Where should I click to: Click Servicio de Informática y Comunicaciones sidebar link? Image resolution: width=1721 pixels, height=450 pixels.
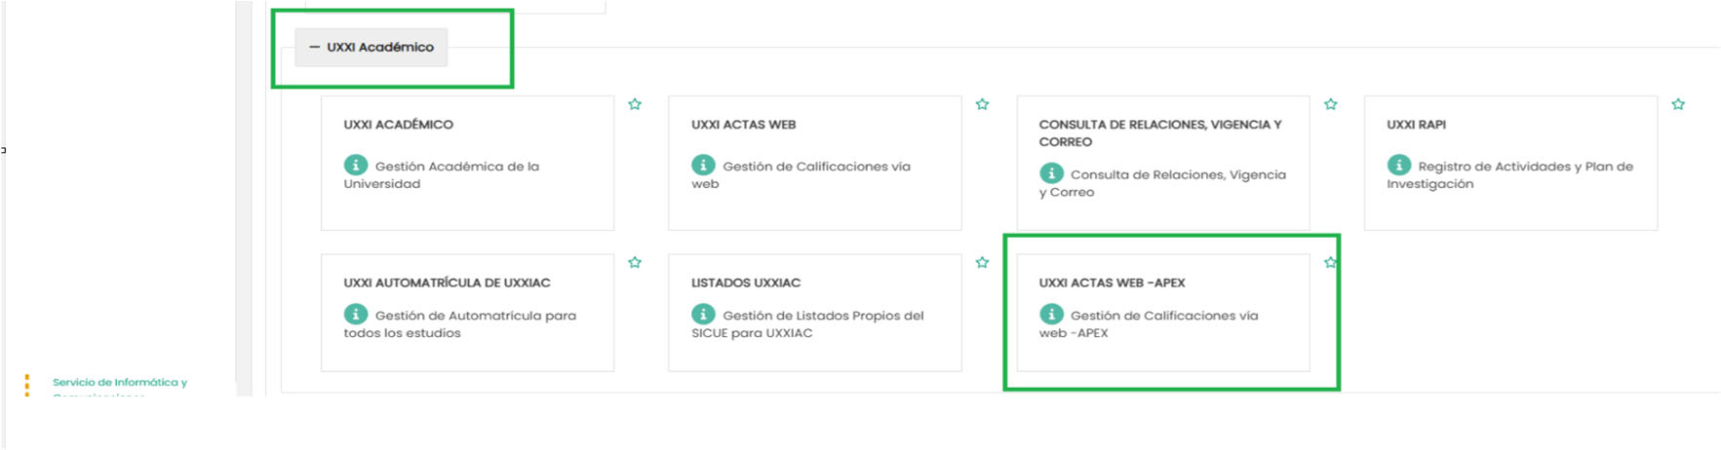click(120, 388)
